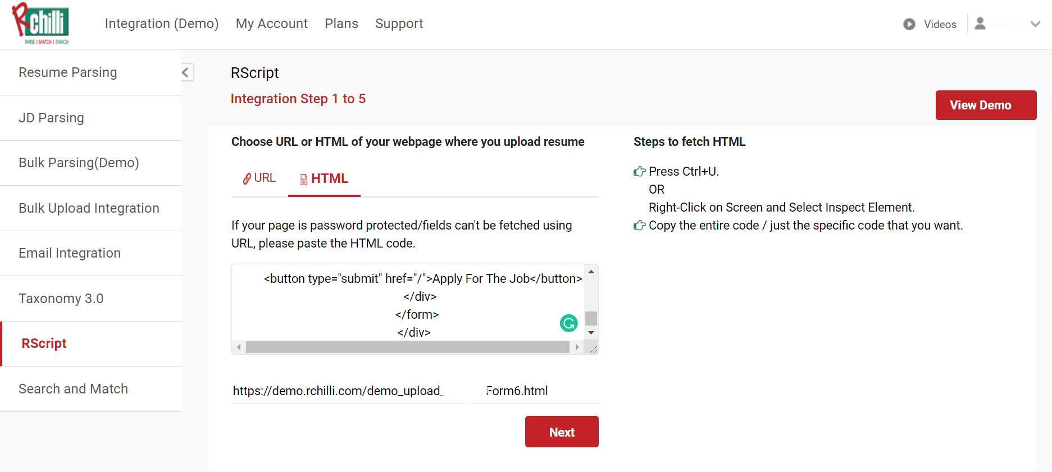Screen dimensions: 1052x472
Task: Go to Email Integration
Action: [90, 253]
